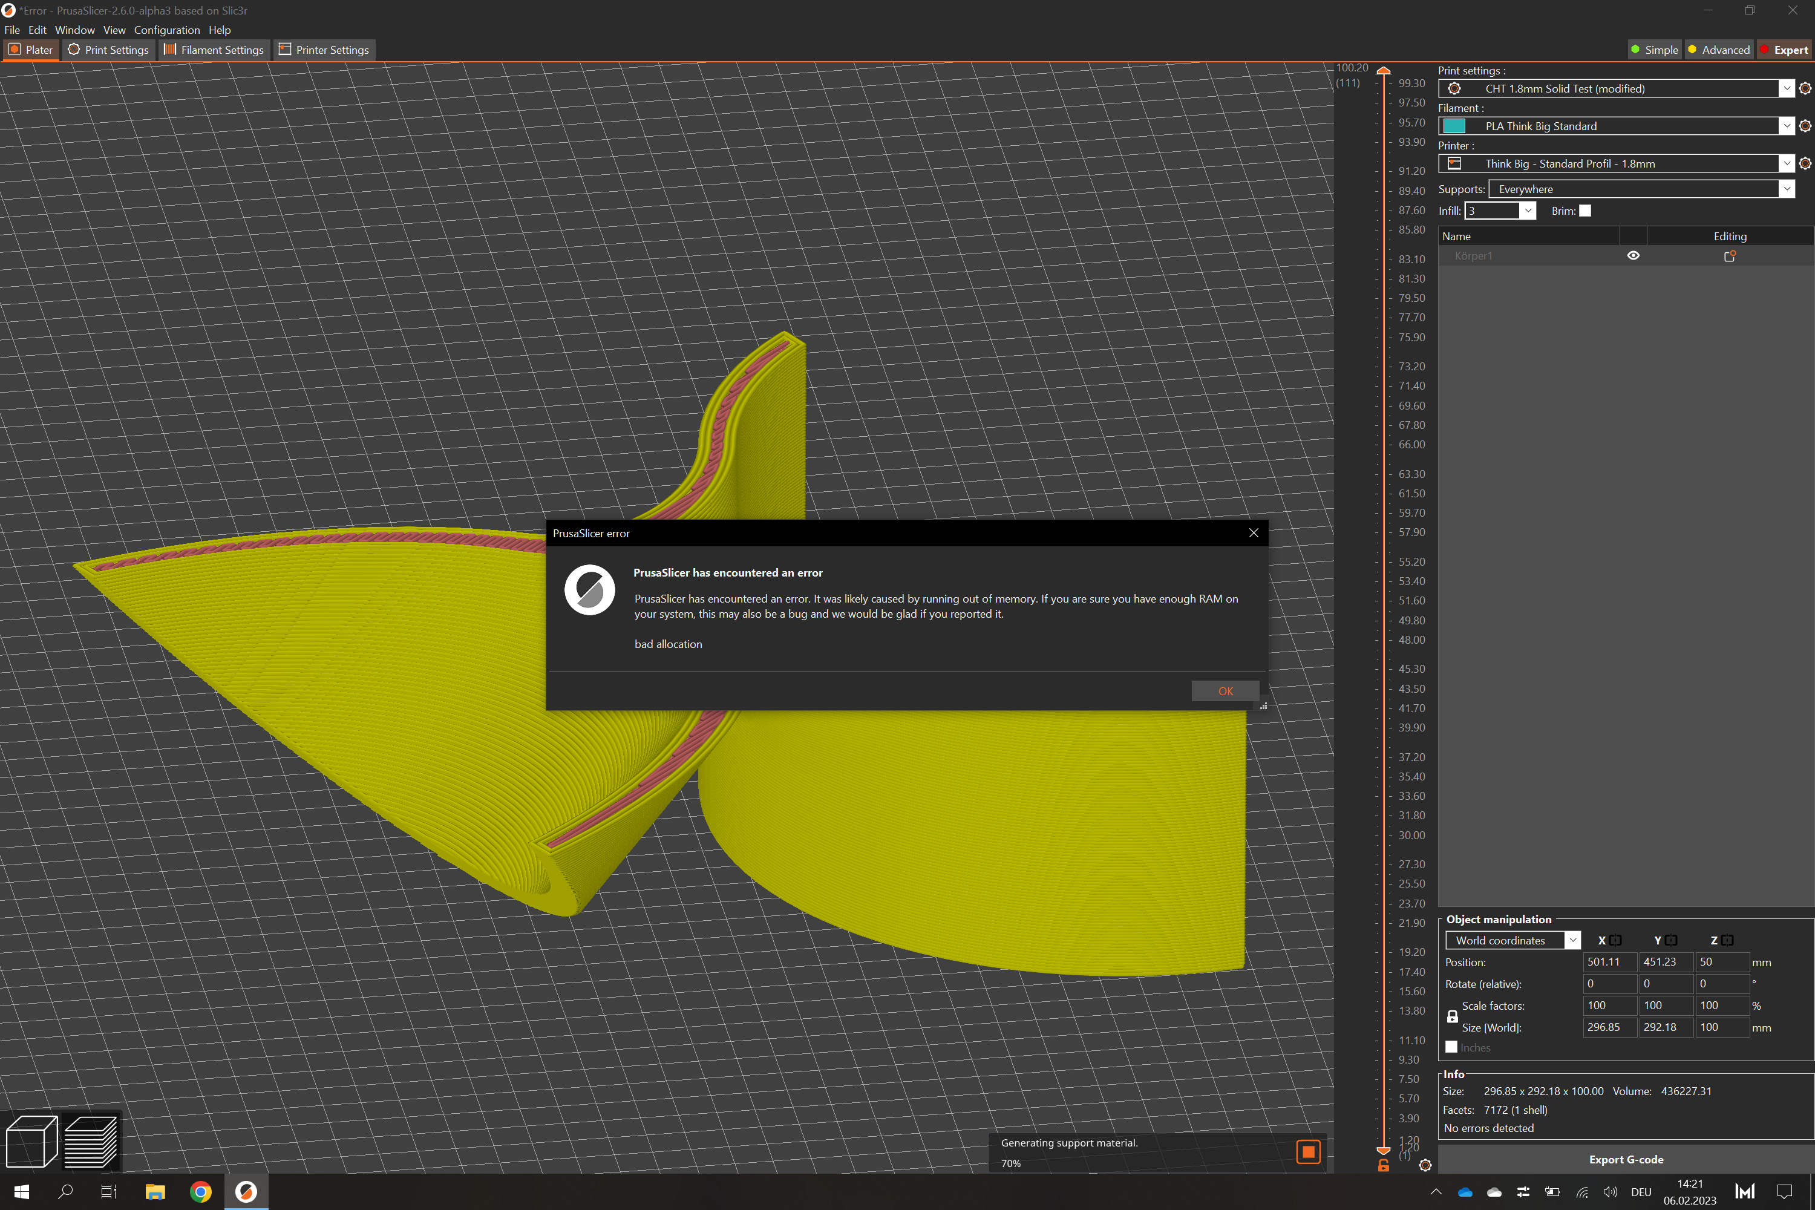The height and width of the screenshot is (1210, 1815).
Task: Click the Printer settings gear icon
Action: pos(1804,163)
